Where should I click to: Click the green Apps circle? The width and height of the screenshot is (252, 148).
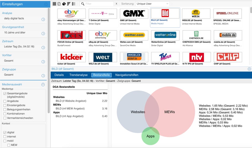(150, 136)
